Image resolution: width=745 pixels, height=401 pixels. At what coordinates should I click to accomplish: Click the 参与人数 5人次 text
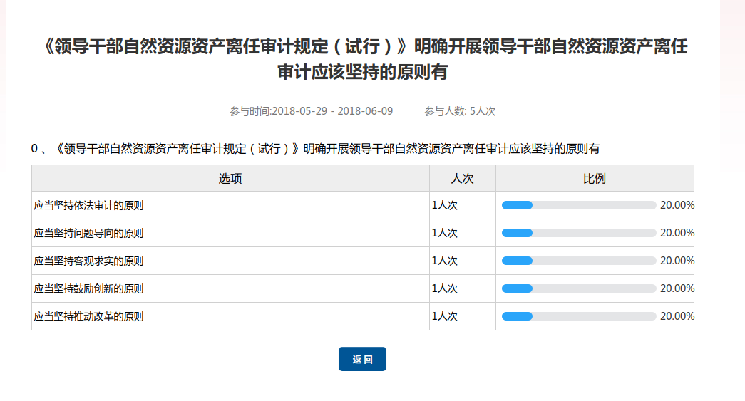460,111
